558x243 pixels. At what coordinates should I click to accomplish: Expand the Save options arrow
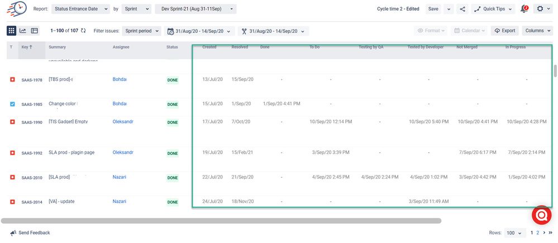[449, 9]
